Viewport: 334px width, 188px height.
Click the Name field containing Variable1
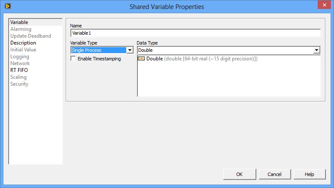pyautogui.click(x=195, y=33)
